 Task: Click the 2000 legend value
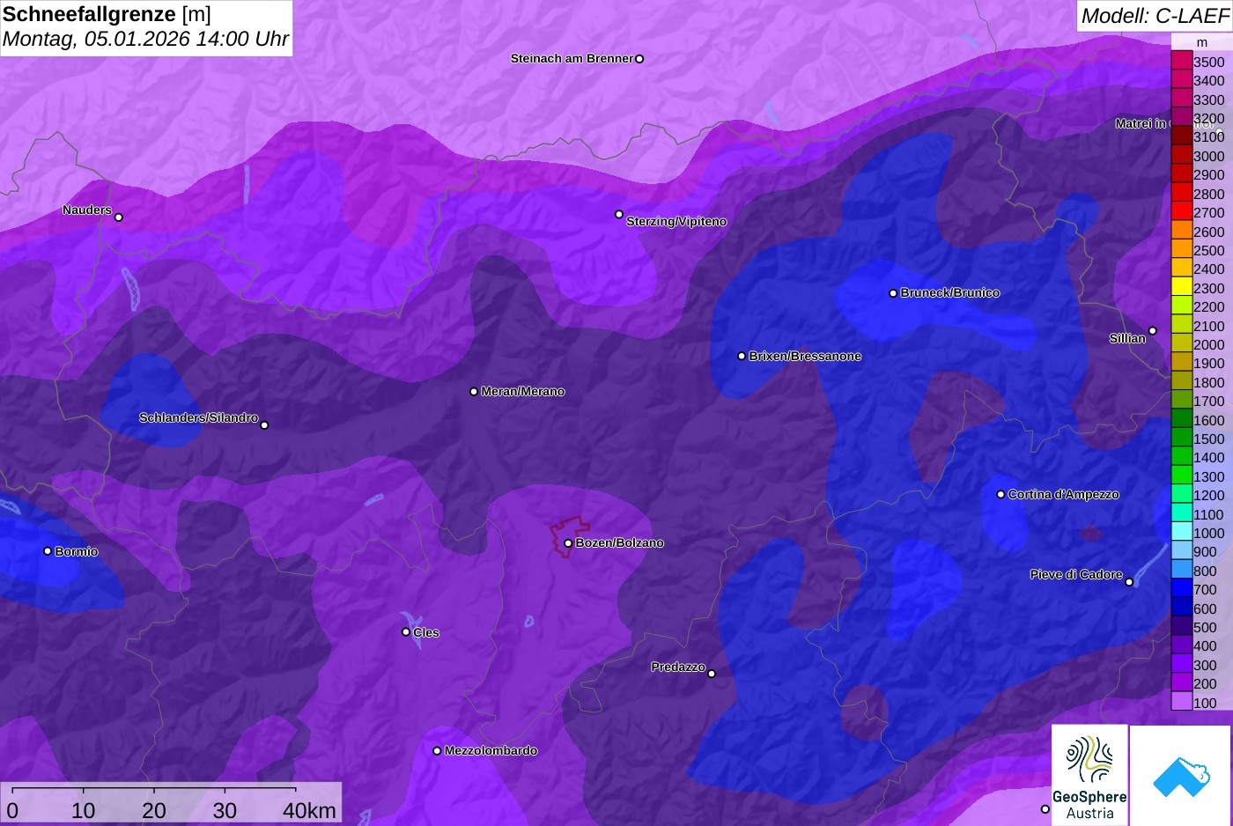[1209, 345]
